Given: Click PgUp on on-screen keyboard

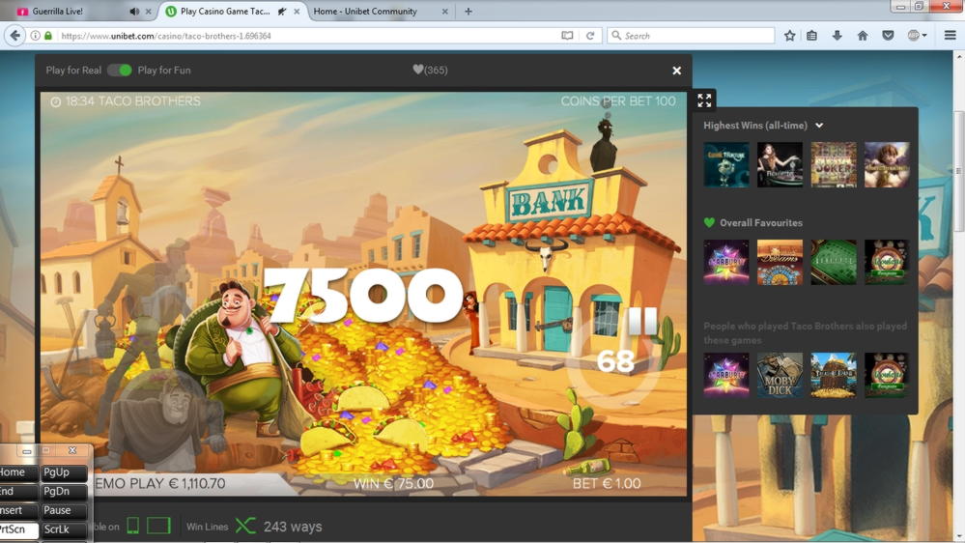Looking at the screenshot, I should 64,472.
